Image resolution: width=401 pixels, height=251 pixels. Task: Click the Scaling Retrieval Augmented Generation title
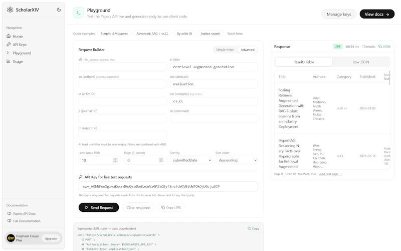click(x=291, y=108)
